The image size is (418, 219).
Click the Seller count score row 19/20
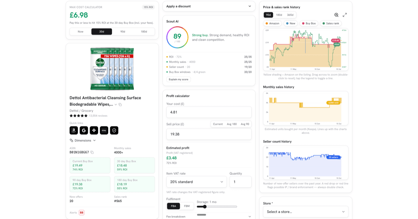(209, 67)
